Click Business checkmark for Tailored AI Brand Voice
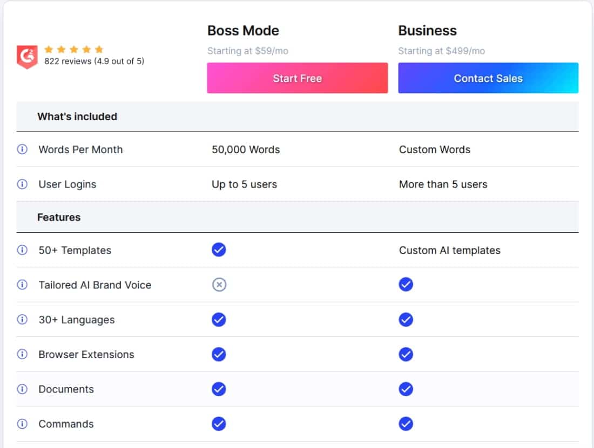 pos(406,284)
